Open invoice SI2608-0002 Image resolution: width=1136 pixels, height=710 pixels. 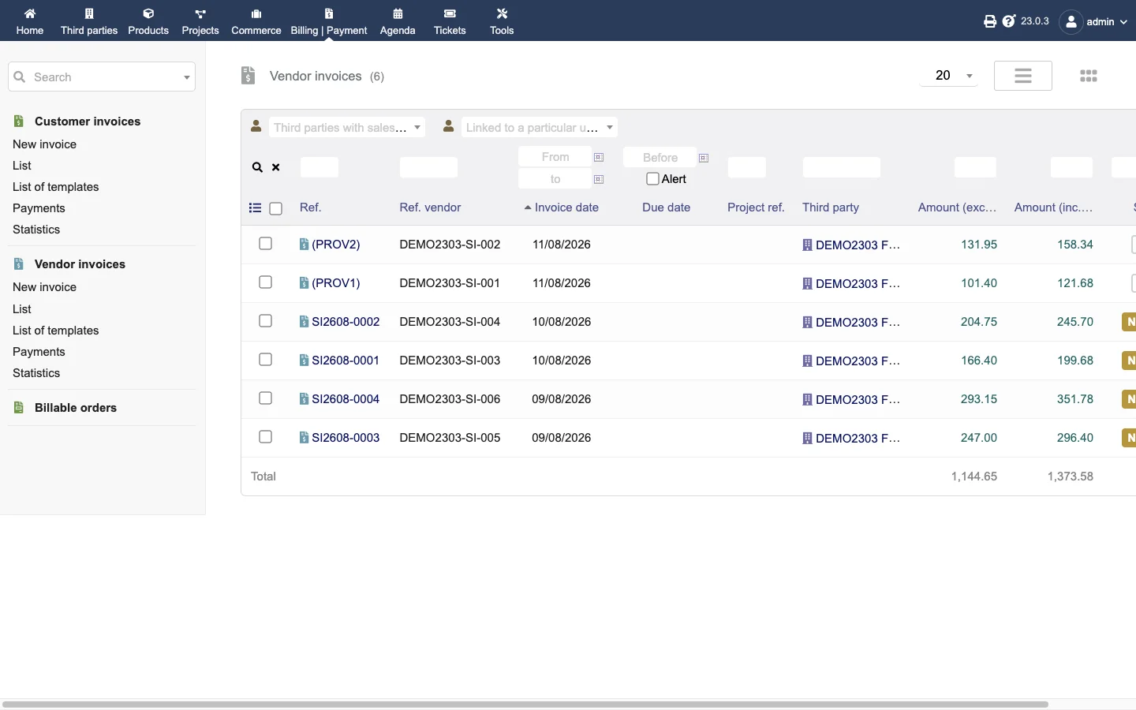tap(346, 322)
